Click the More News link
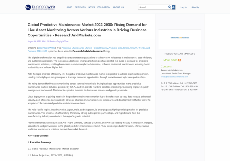230x161 pixels. tap(171, 60)
